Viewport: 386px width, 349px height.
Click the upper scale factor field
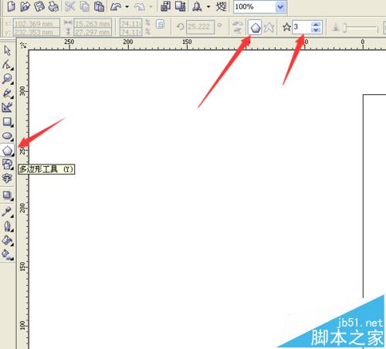[x=131, y=24]
